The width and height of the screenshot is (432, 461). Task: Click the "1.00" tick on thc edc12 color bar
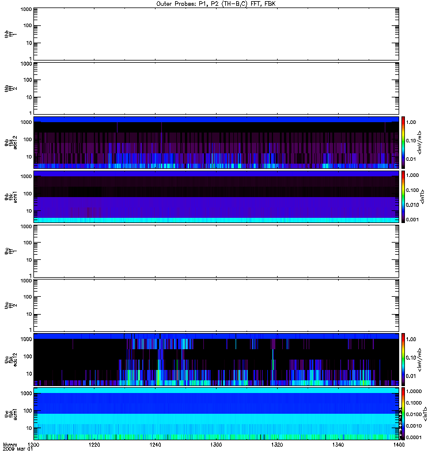pyautogui.click(x=411, y=339)
